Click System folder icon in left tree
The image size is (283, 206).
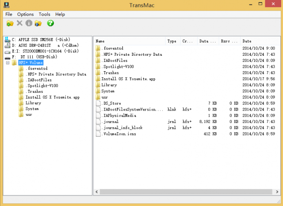pyautogui.click(x=21, y=109)
